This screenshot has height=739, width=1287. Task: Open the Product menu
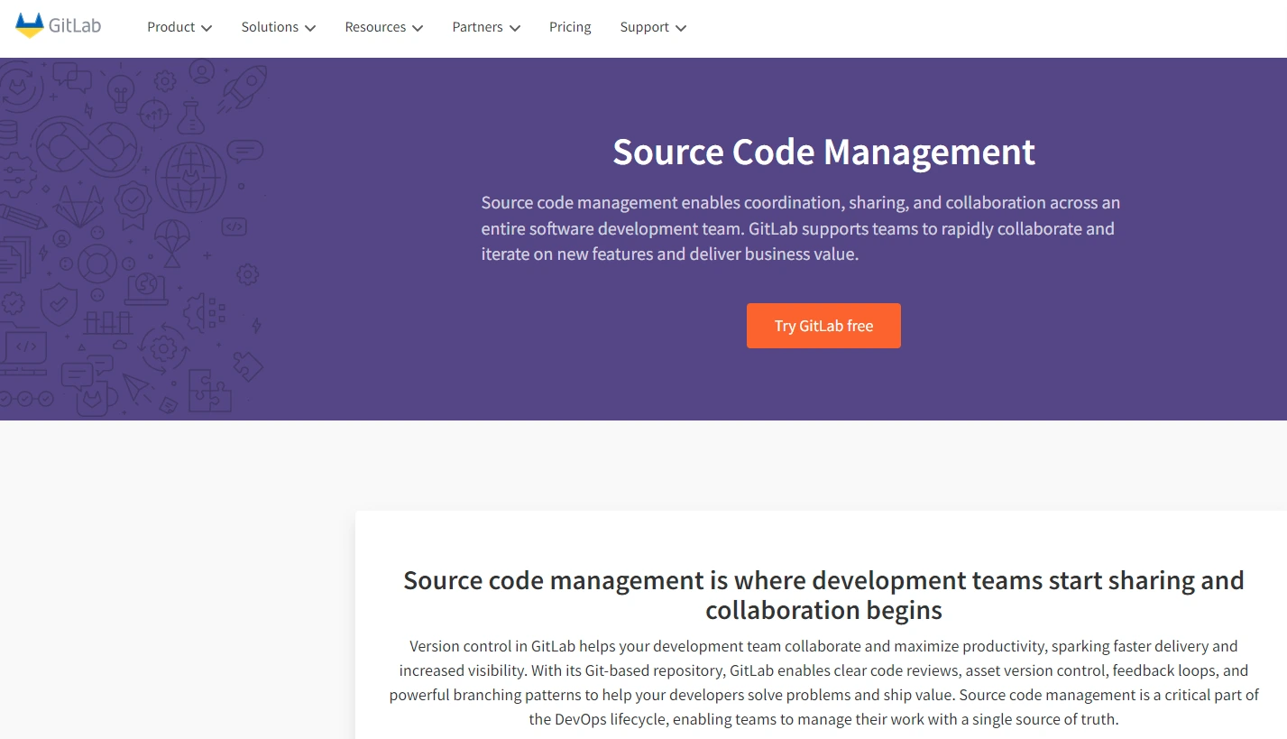[x=179, y=27]
